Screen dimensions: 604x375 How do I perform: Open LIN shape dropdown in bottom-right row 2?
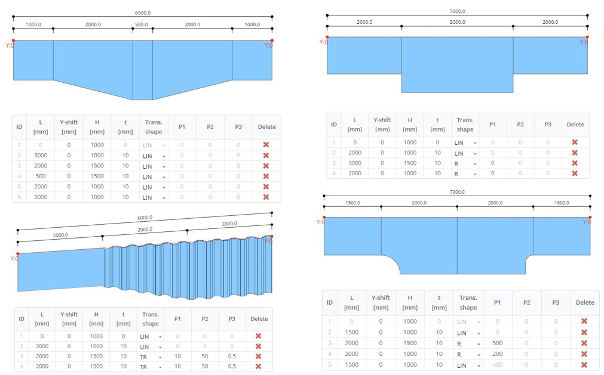click(468, 333)
